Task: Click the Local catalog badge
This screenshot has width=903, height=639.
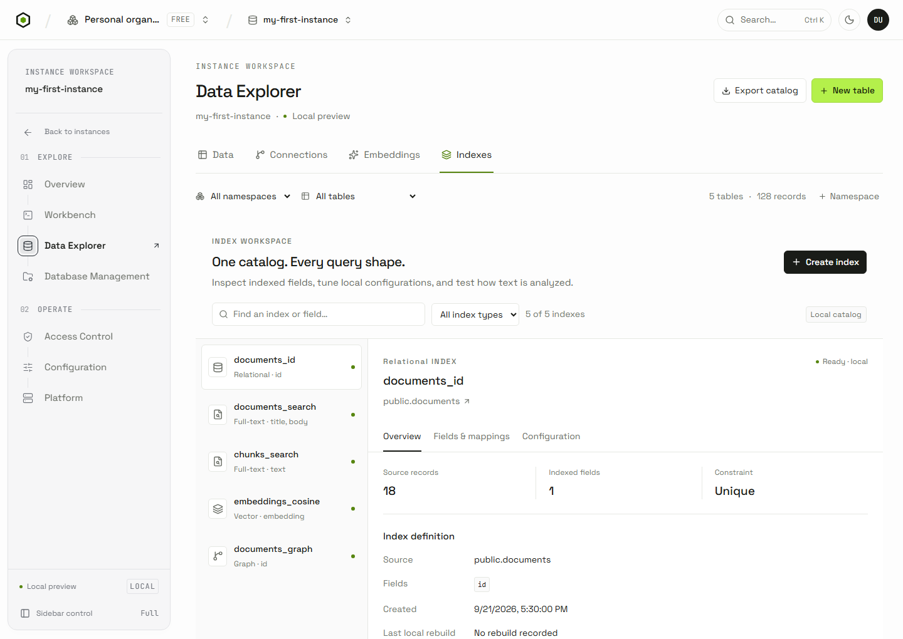Action: pos(836,314)
